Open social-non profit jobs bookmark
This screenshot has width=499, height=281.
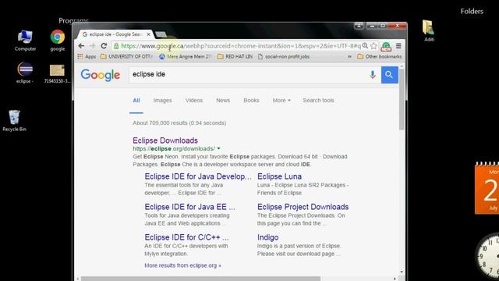click(x=284, y=56)
